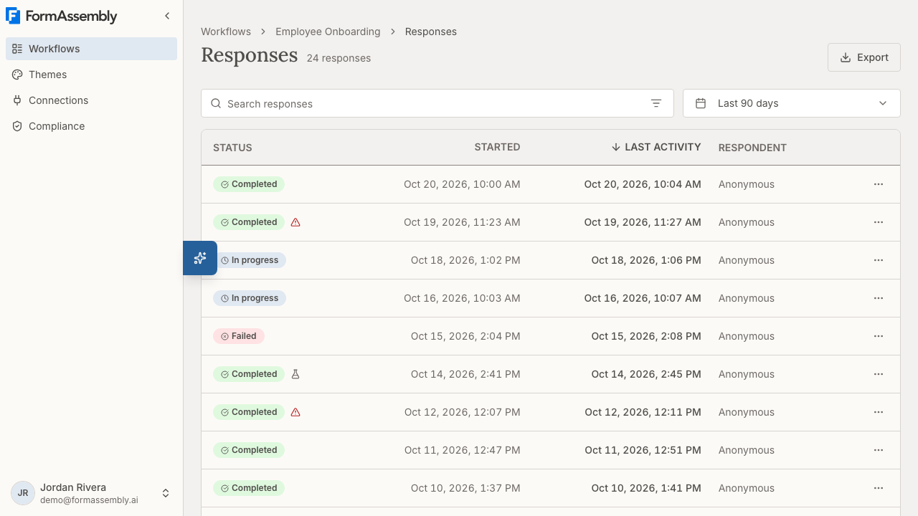The width and height of the screenshot is (918, 516).
Task: Click In progress badge on Oct 16 row
Action: pos(250,298)
